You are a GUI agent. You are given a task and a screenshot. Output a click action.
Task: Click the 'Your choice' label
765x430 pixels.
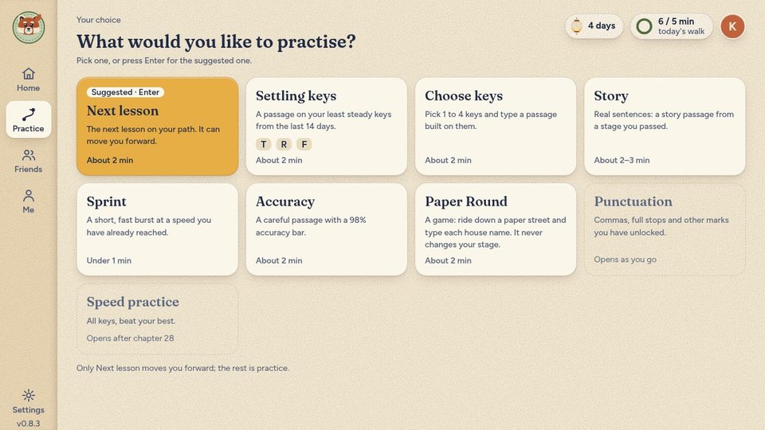click(x=99, y=20)
